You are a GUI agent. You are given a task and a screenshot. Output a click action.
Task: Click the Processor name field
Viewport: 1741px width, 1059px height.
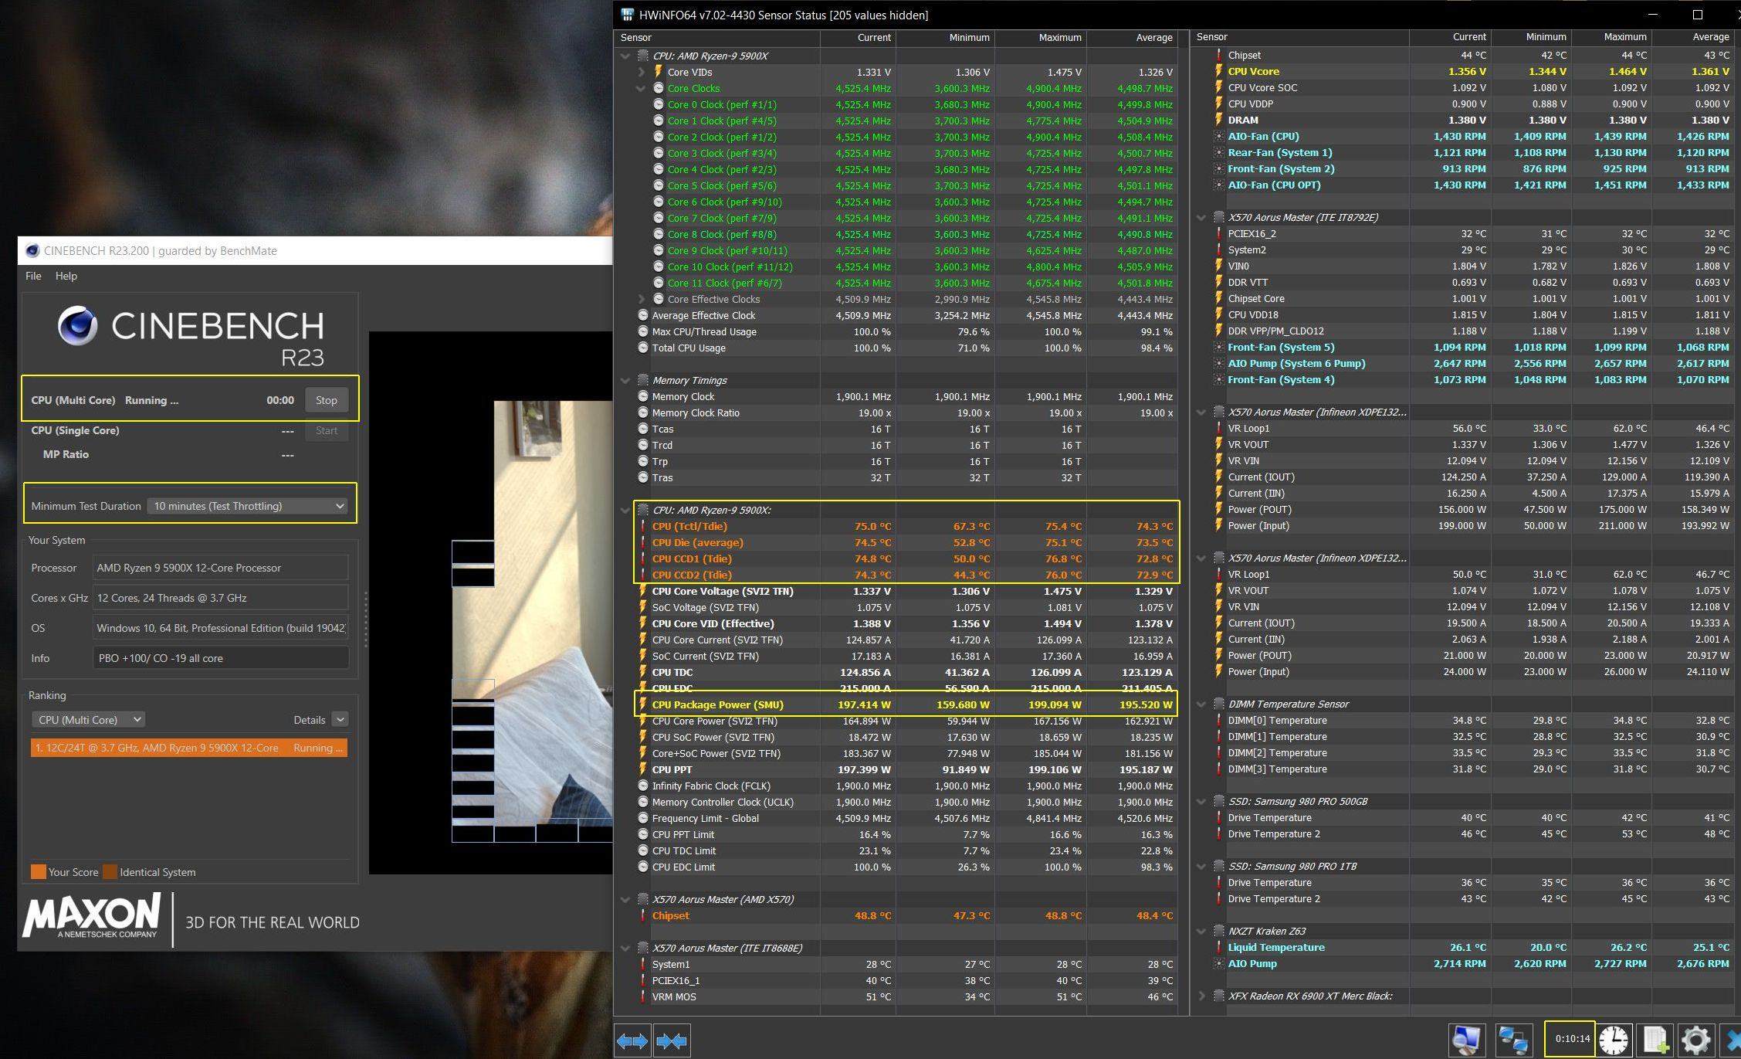click(220, 568)
